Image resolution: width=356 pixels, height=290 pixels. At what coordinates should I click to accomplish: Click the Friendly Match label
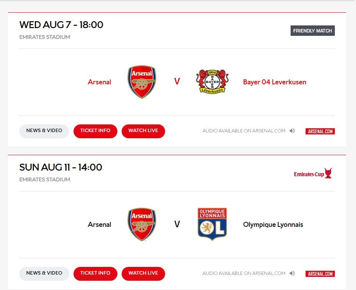[x=313, y=31]
